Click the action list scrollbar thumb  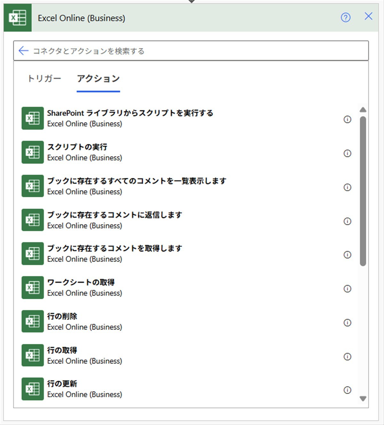[x=363, y=191]
